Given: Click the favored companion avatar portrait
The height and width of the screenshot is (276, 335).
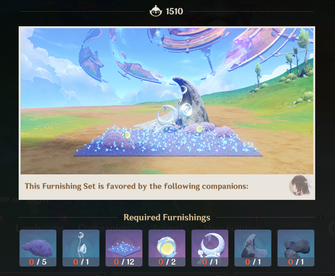Looking at the screenshot, I should tap(300, 185).
